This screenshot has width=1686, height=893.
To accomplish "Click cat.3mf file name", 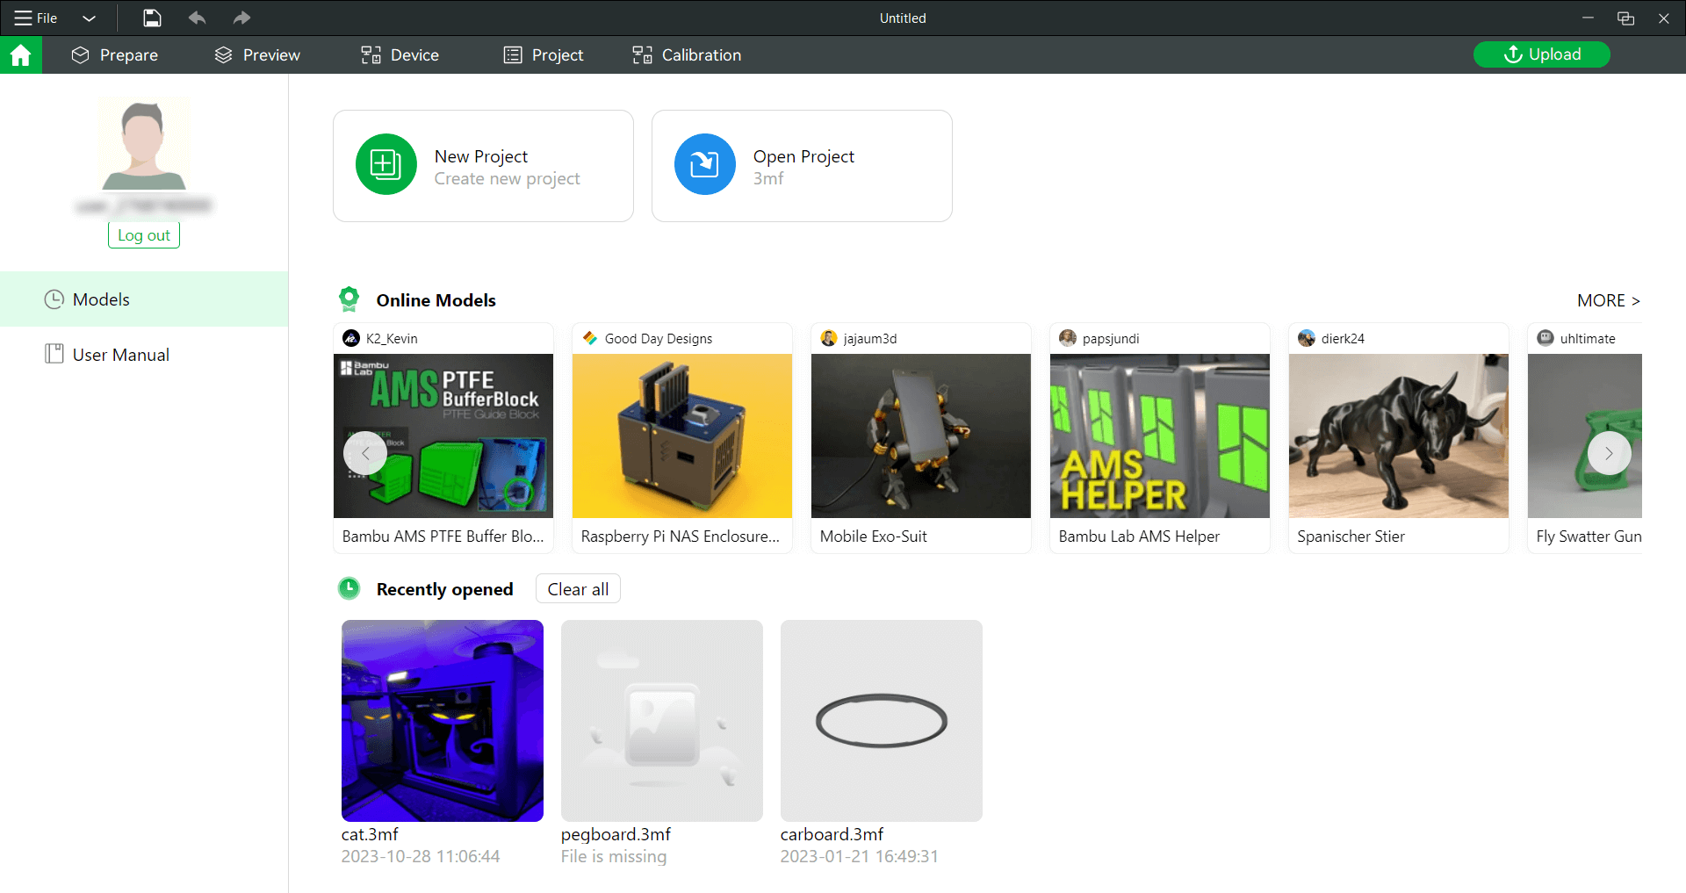I will coord(370,834).
